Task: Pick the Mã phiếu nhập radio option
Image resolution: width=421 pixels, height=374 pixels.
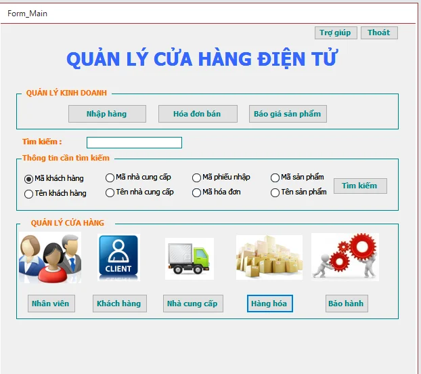Action: pyautogui.click(x=197, y=178)
